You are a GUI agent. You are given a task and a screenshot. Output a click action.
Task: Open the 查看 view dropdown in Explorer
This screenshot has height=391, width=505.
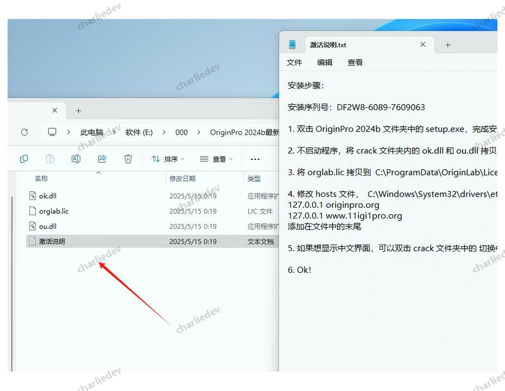point(216,159)
